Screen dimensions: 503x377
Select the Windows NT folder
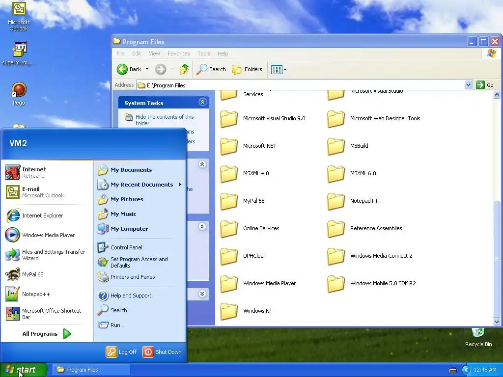[247, 311]
